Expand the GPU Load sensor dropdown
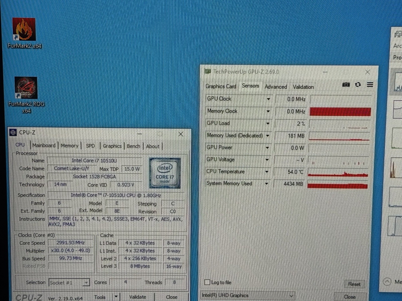402x301 pixels. [x=268, y=123]
